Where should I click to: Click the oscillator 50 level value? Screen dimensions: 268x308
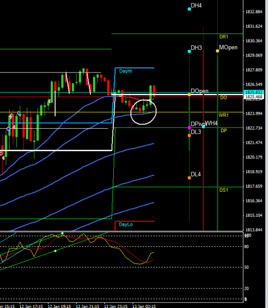246,267
